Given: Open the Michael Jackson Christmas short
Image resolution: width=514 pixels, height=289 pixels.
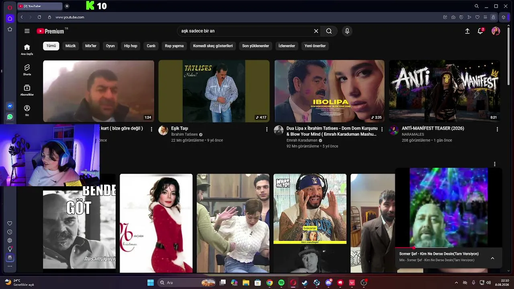Looking at the screenshot, I should pos(156,223).
